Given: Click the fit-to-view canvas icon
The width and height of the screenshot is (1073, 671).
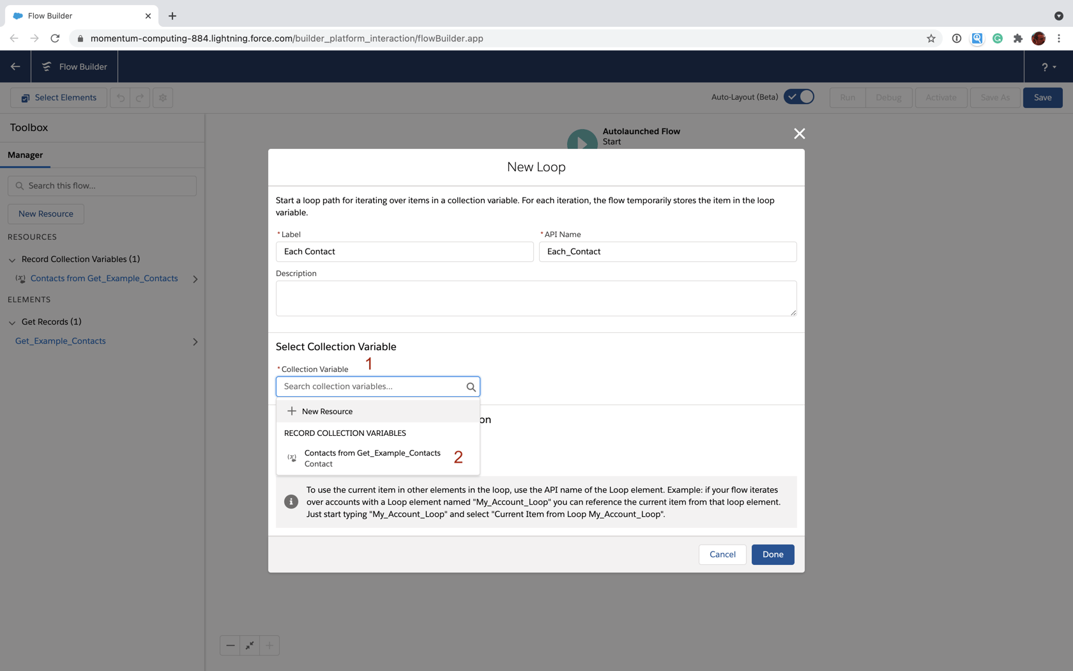Looking at the screenshot, I should [249, 645].
